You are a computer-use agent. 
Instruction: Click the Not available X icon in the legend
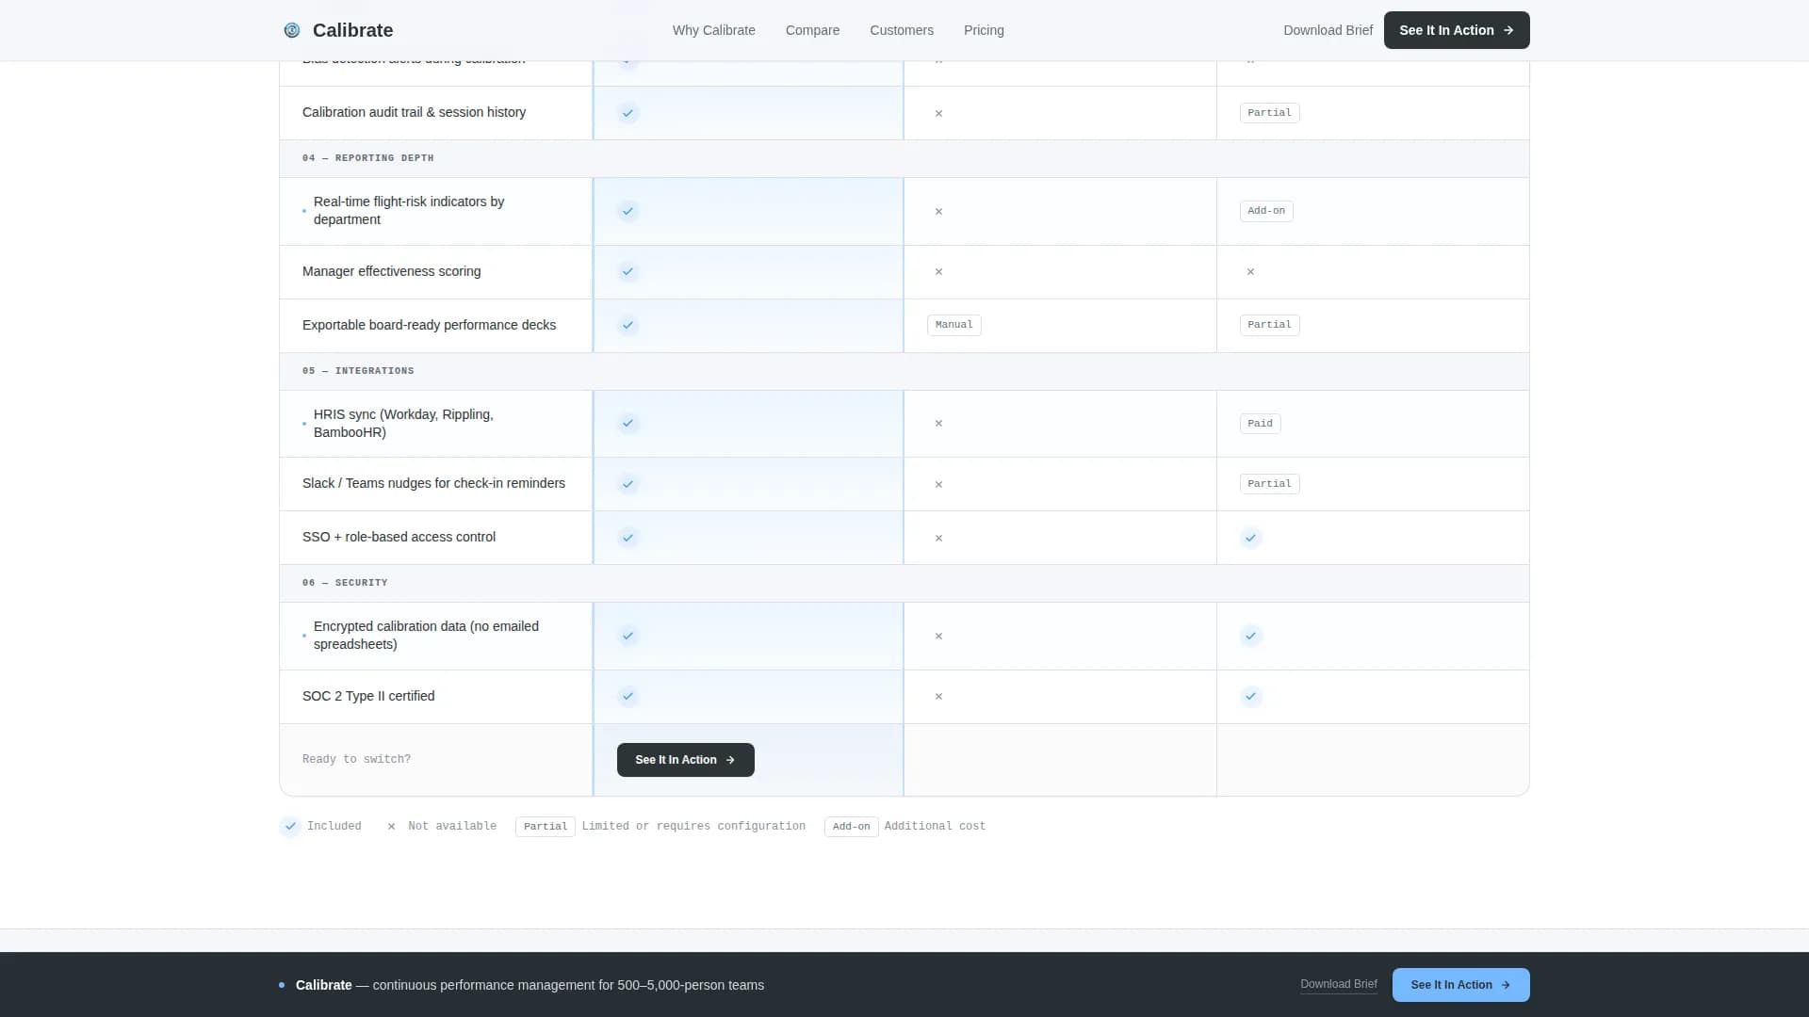pos(391,826)
